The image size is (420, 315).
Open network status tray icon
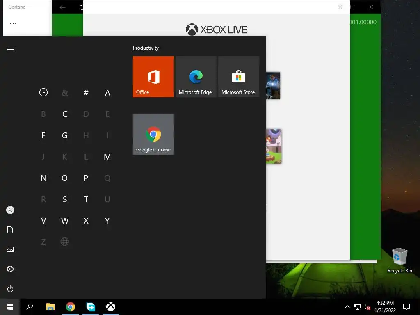357,307
